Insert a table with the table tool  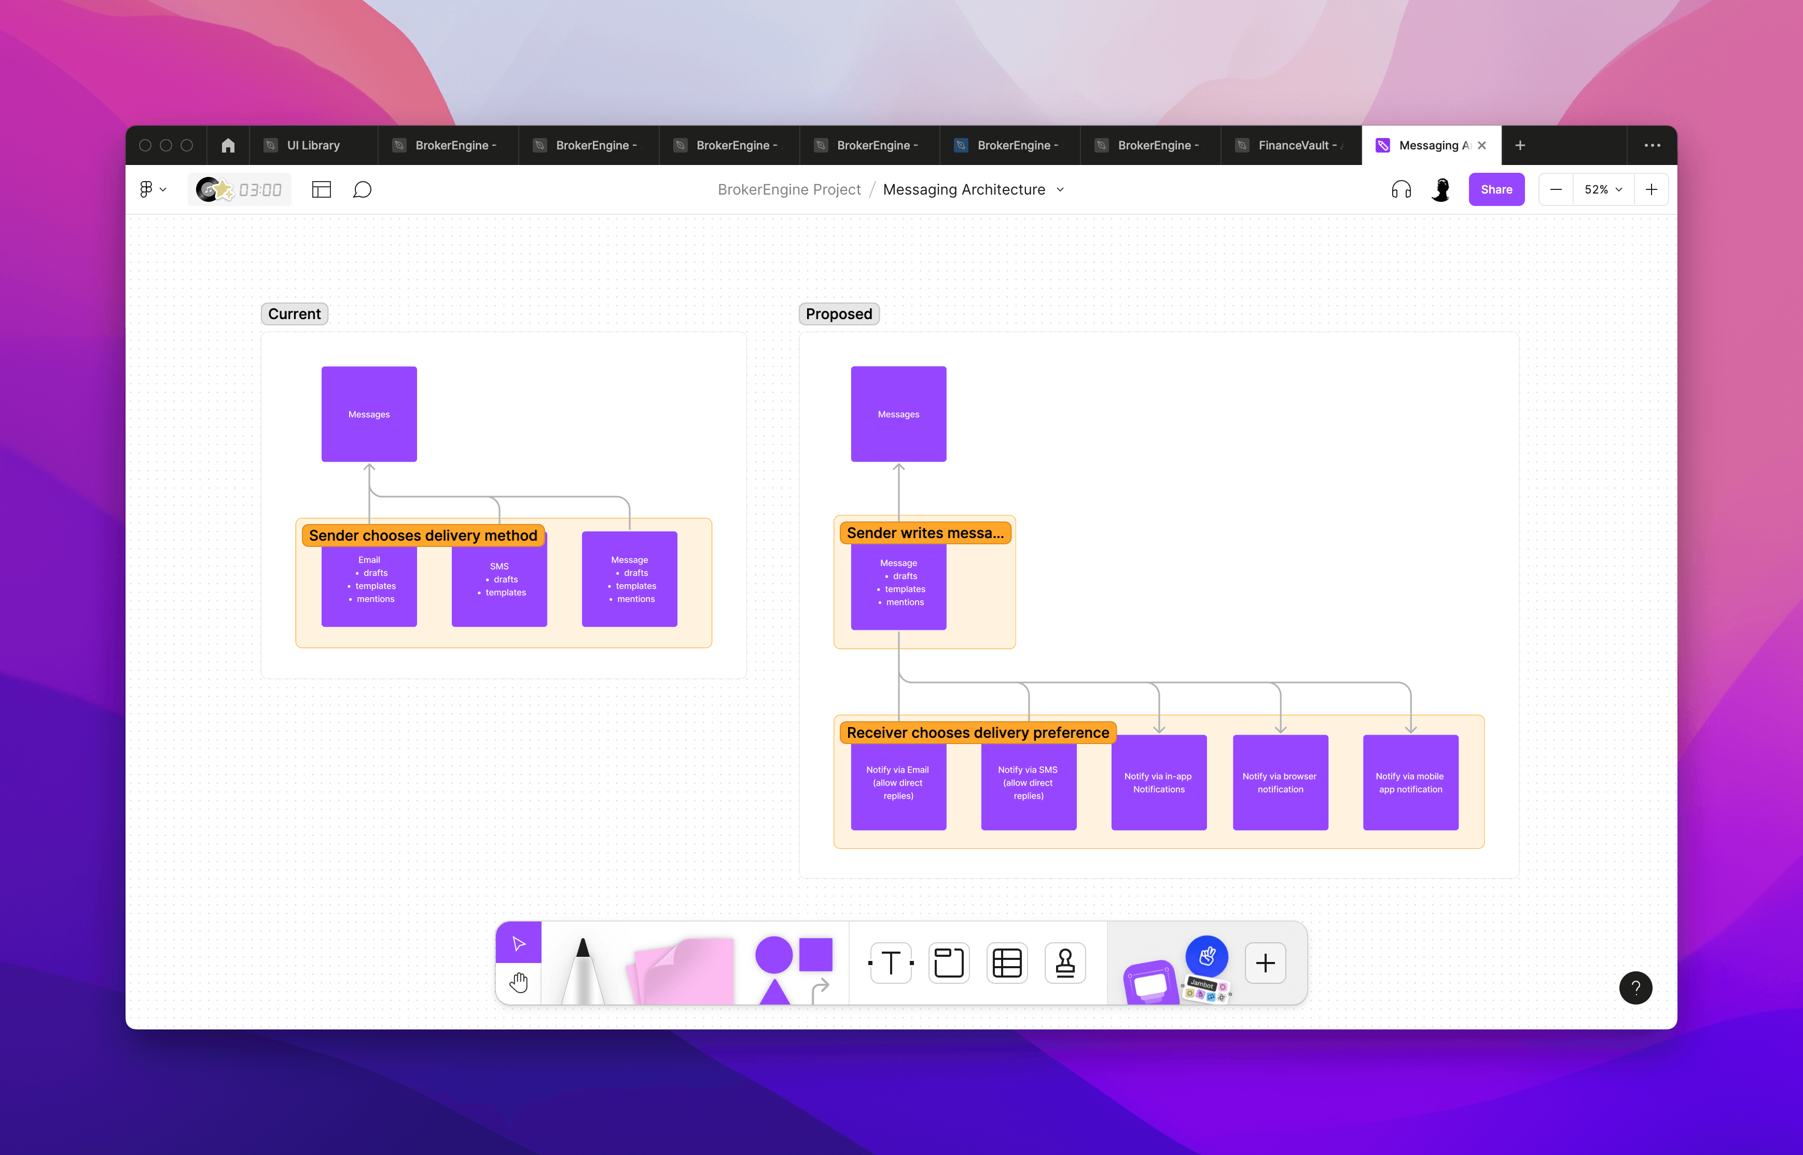pyautogui.click(x=1007, y=963)
